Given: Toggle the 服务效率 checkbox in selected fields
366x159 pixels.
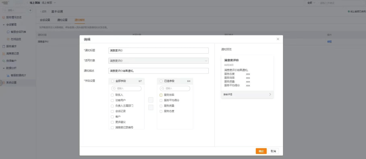Looking at the screenshot, I should coord(161,95).
